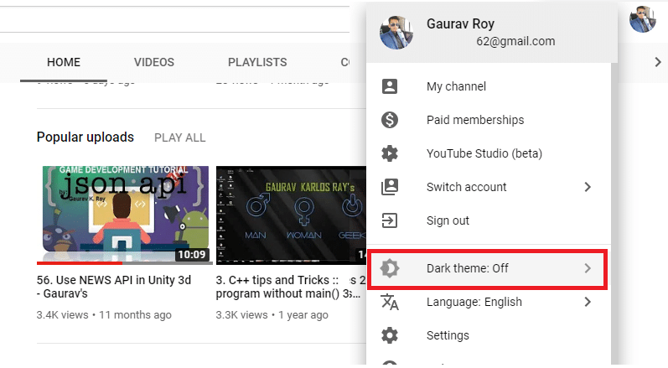Click the Gaurav Roy account name
668x368 pixels.
pos(460,23)
